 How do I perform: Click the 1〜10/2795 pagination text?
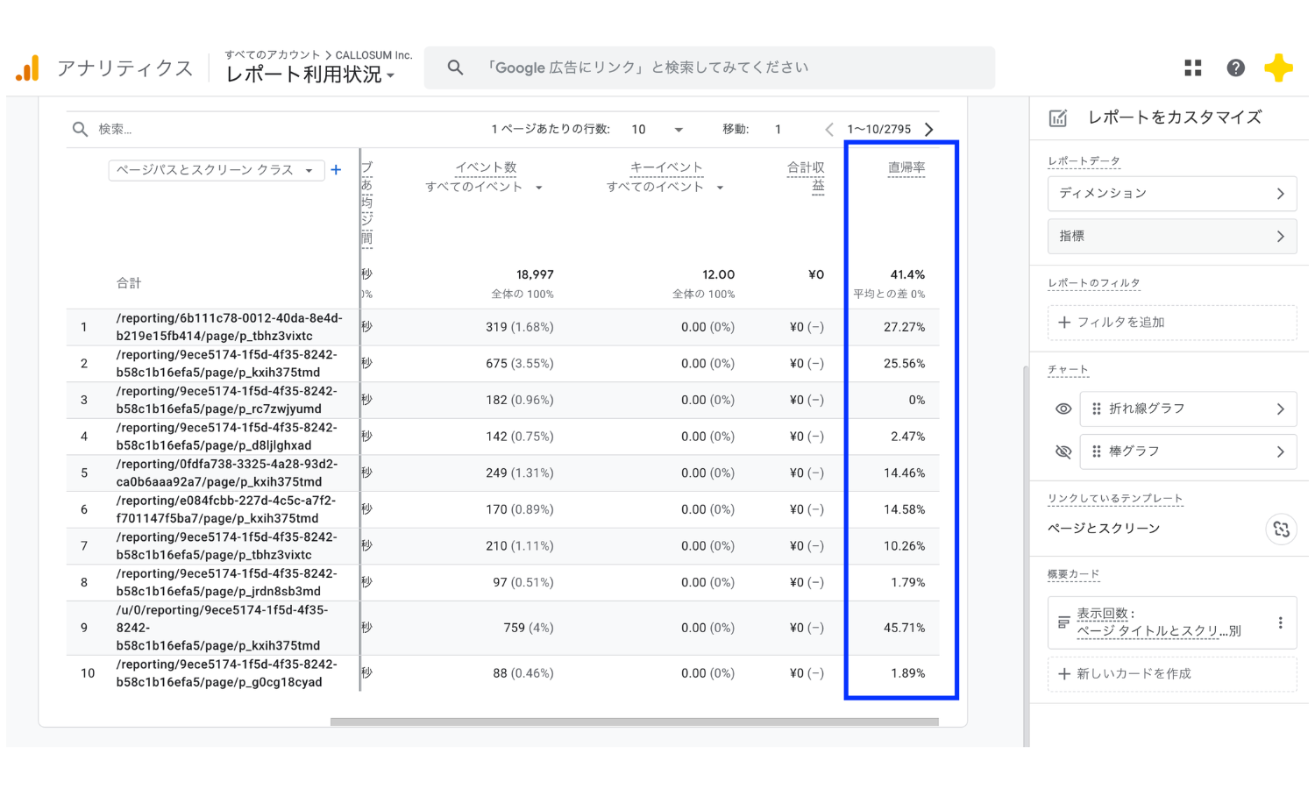[879, 129]
